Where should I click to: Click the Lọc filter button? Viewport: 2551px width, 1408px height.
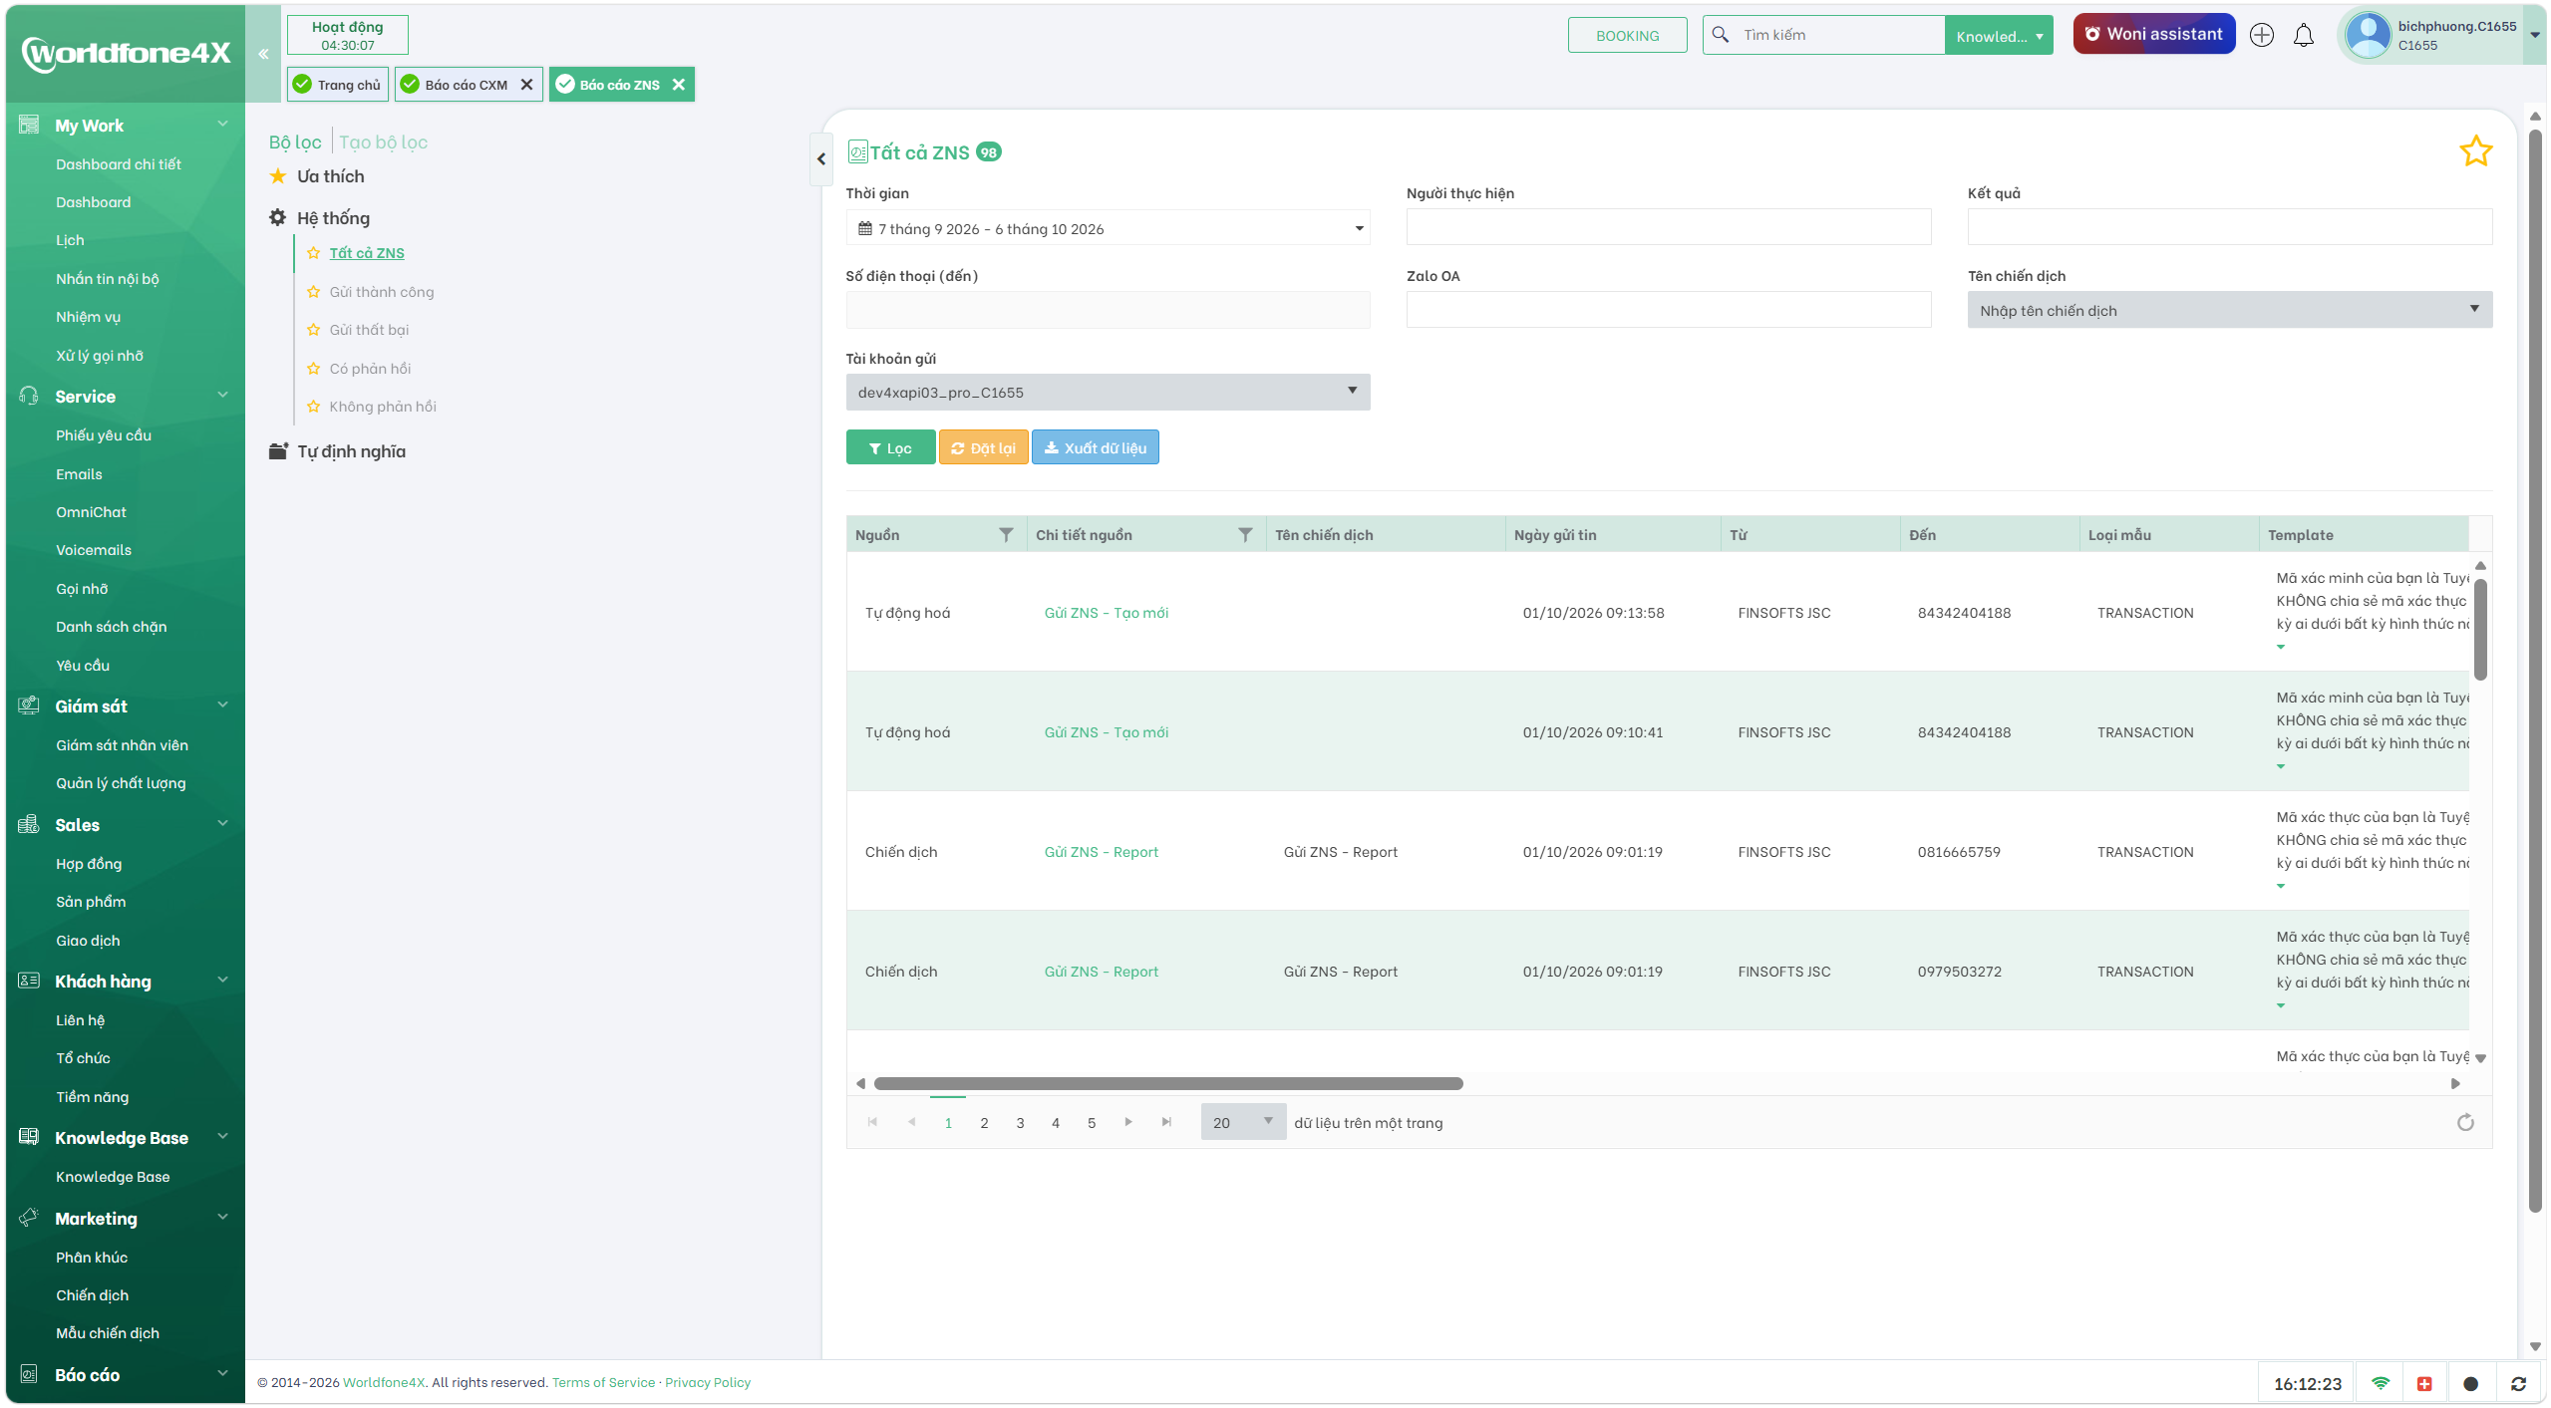[890, 447]
